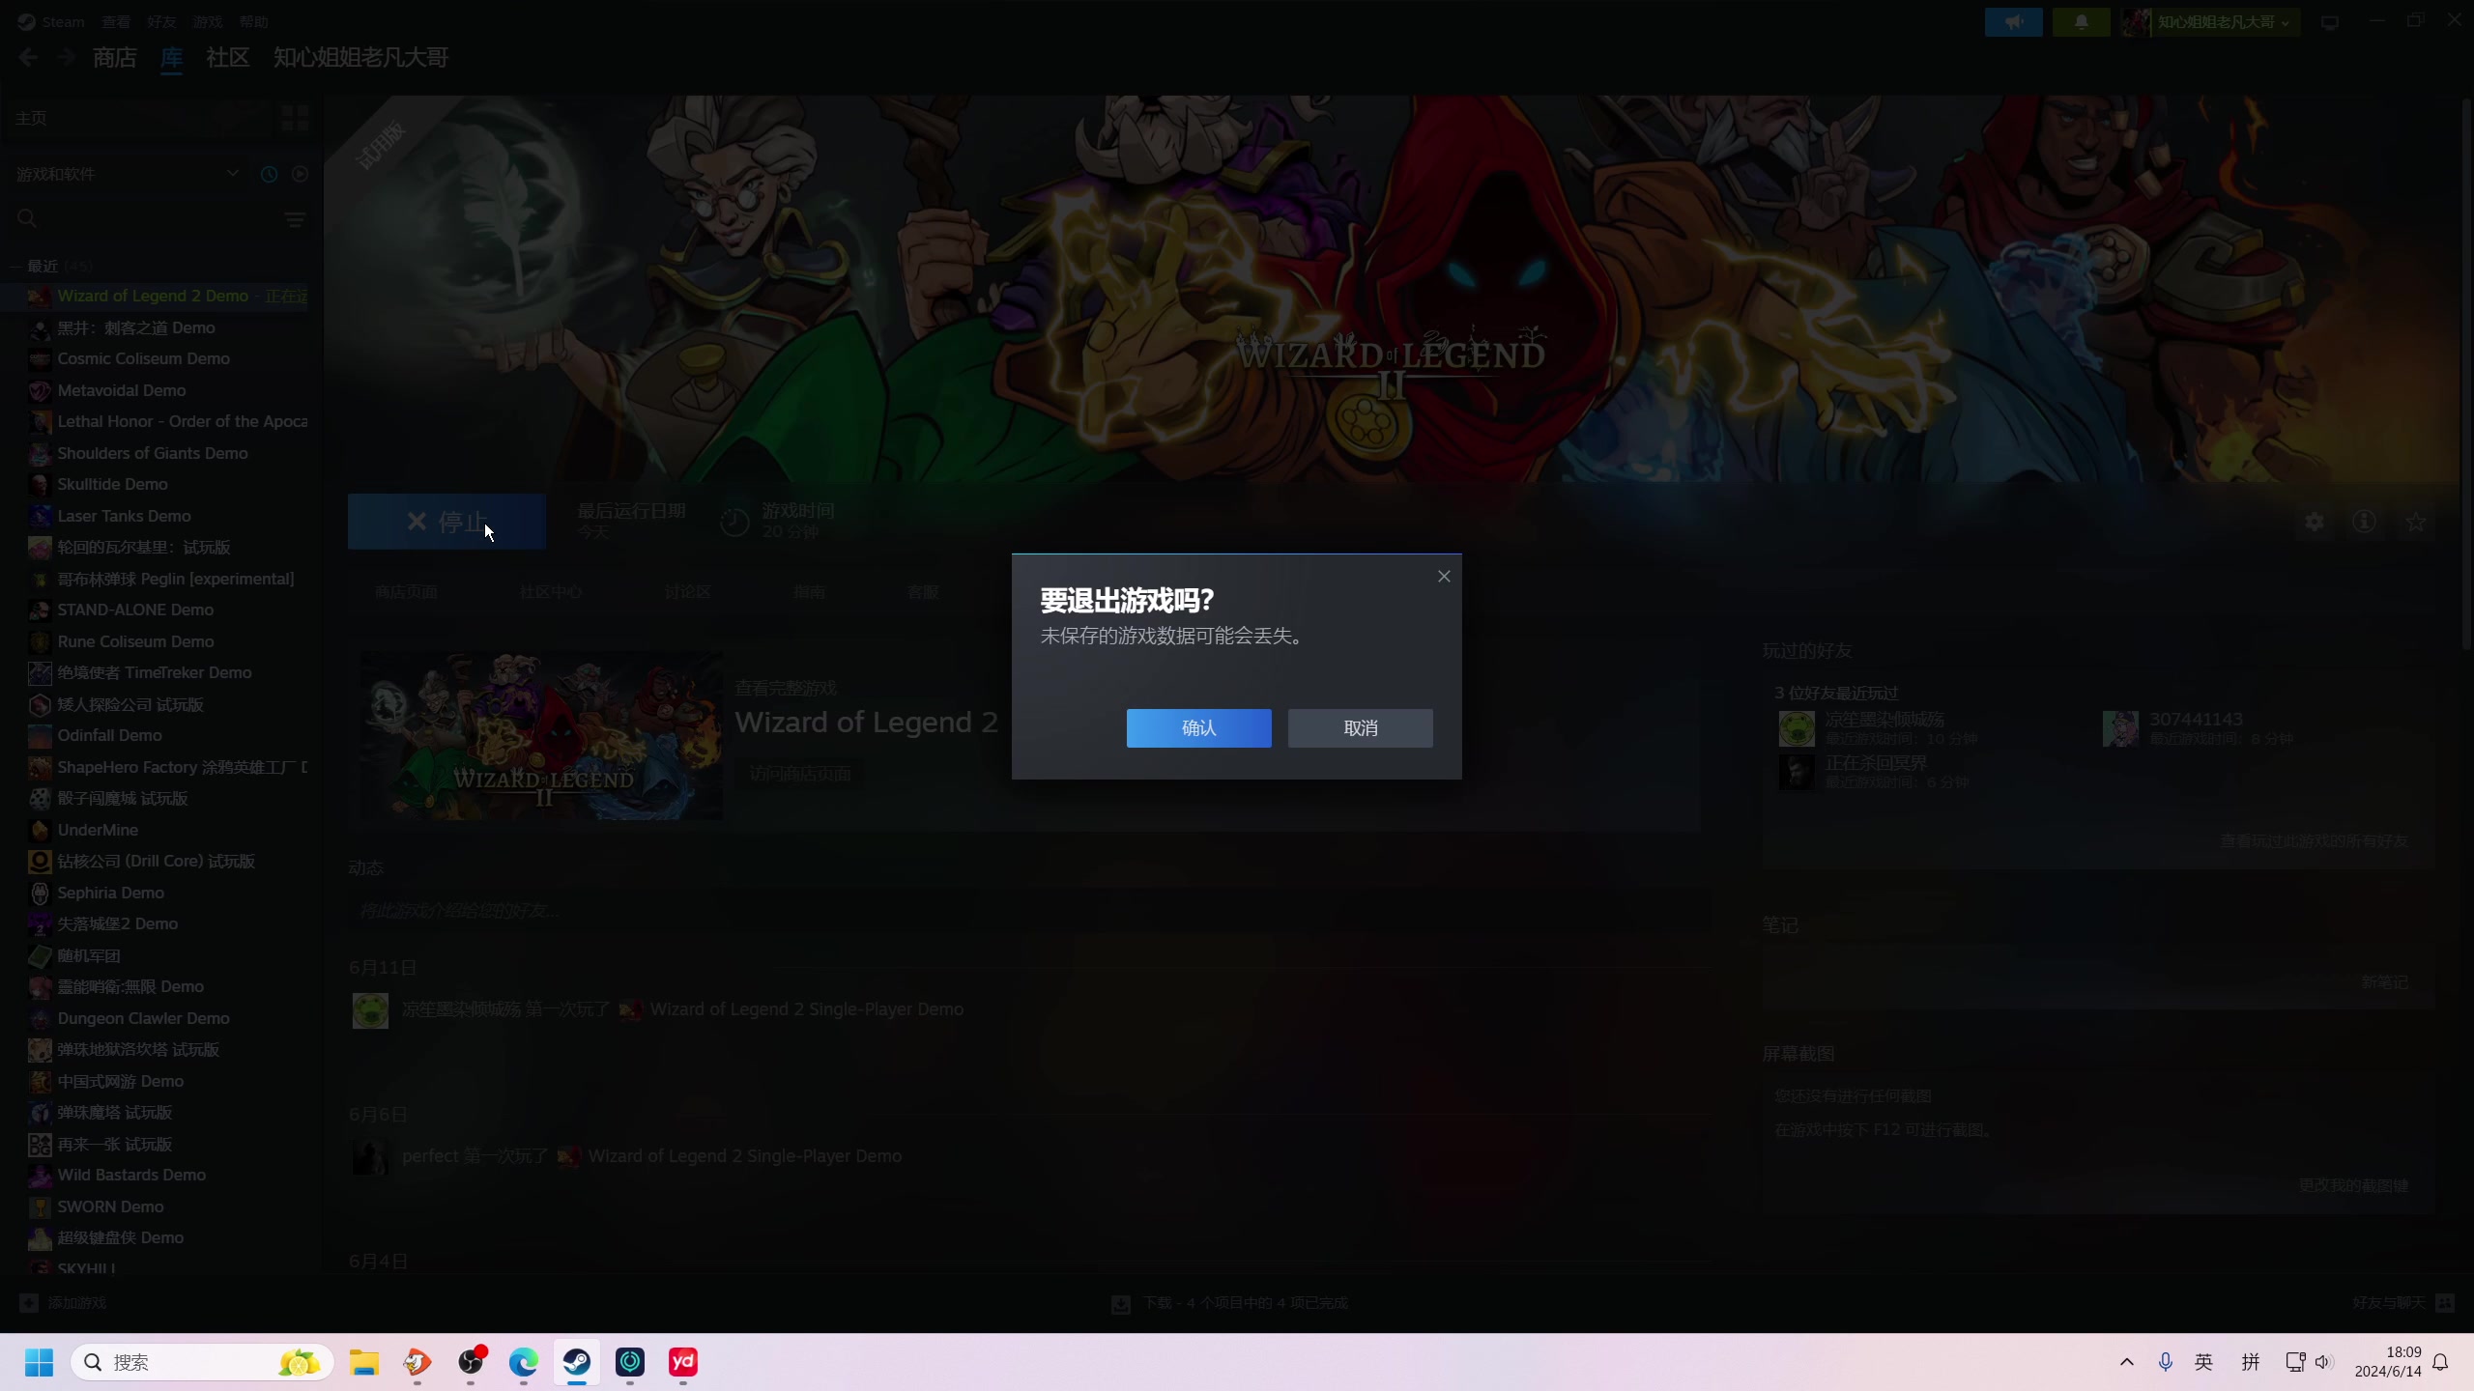This screenshot has height=1391, width=2474.
Task: Open game settings gear icon
Action: click(x=2315, y=522)
